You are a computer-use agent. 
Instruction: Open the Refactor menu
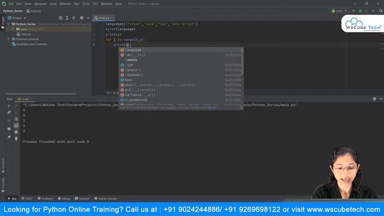click(65, 4)
